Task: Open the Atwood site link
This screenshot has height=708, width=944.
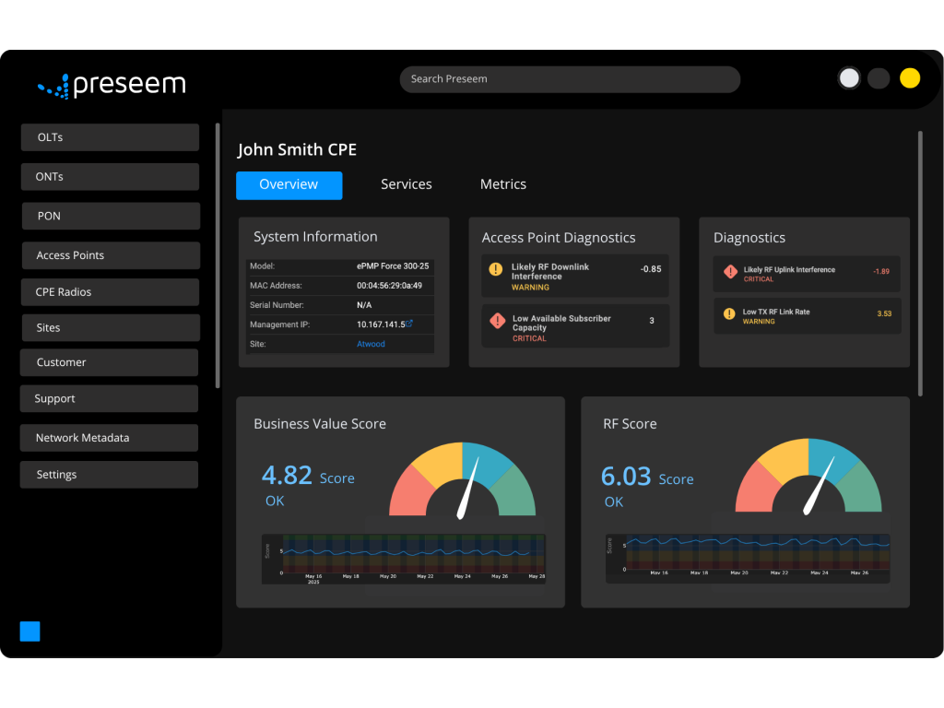Action: click(x=371, y=343)
